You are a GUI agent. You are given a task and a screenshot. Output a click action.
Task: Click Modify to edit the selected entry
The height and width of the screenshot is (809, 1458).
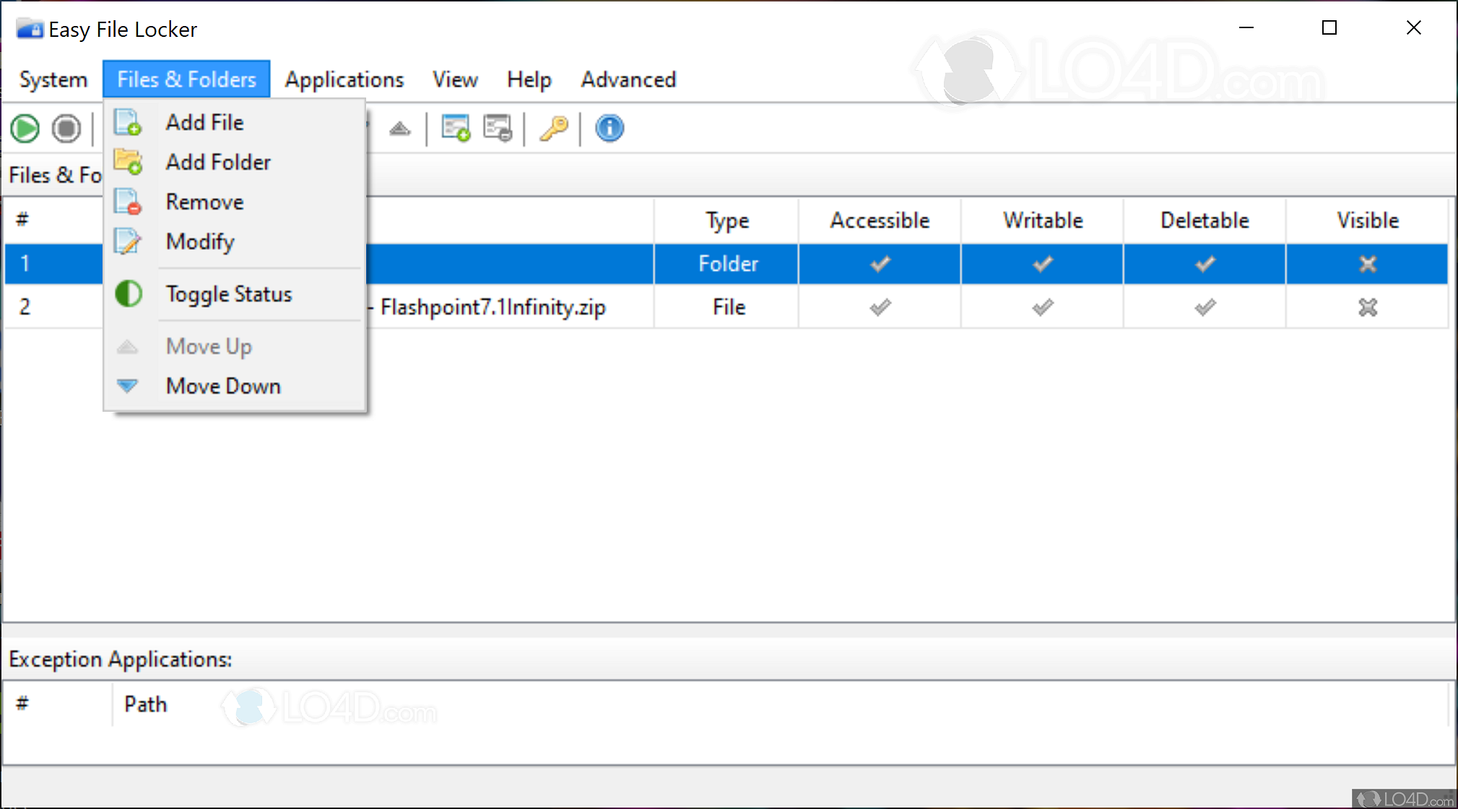[x=200, y=241]
